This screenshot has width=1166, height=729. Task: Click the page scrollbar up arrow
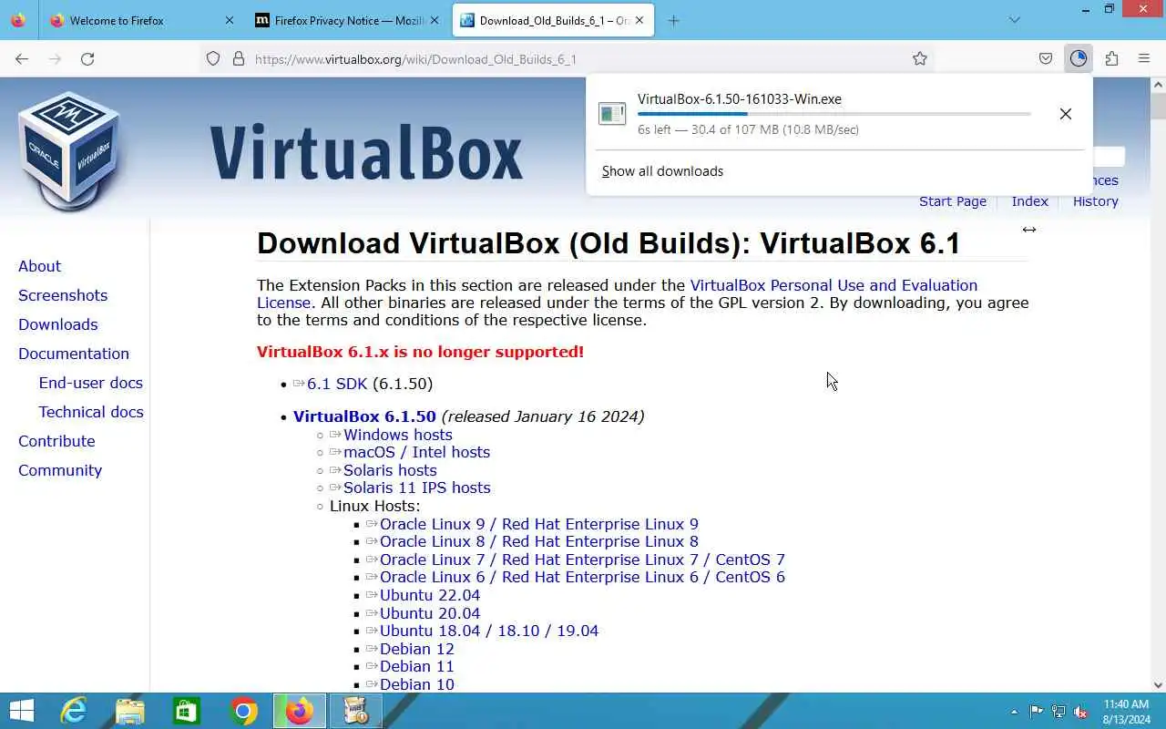click(1158, 85)
